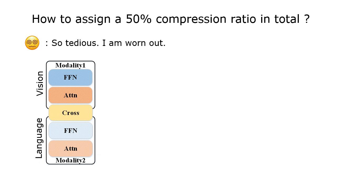Click the yellow Cross block

71,113
